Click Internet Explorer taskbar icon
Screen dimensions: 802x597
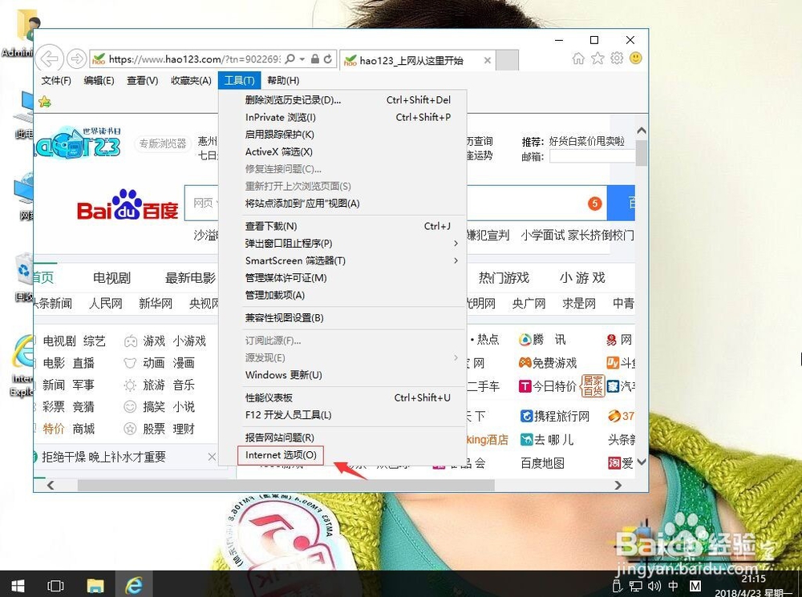[x=134, y=585]
